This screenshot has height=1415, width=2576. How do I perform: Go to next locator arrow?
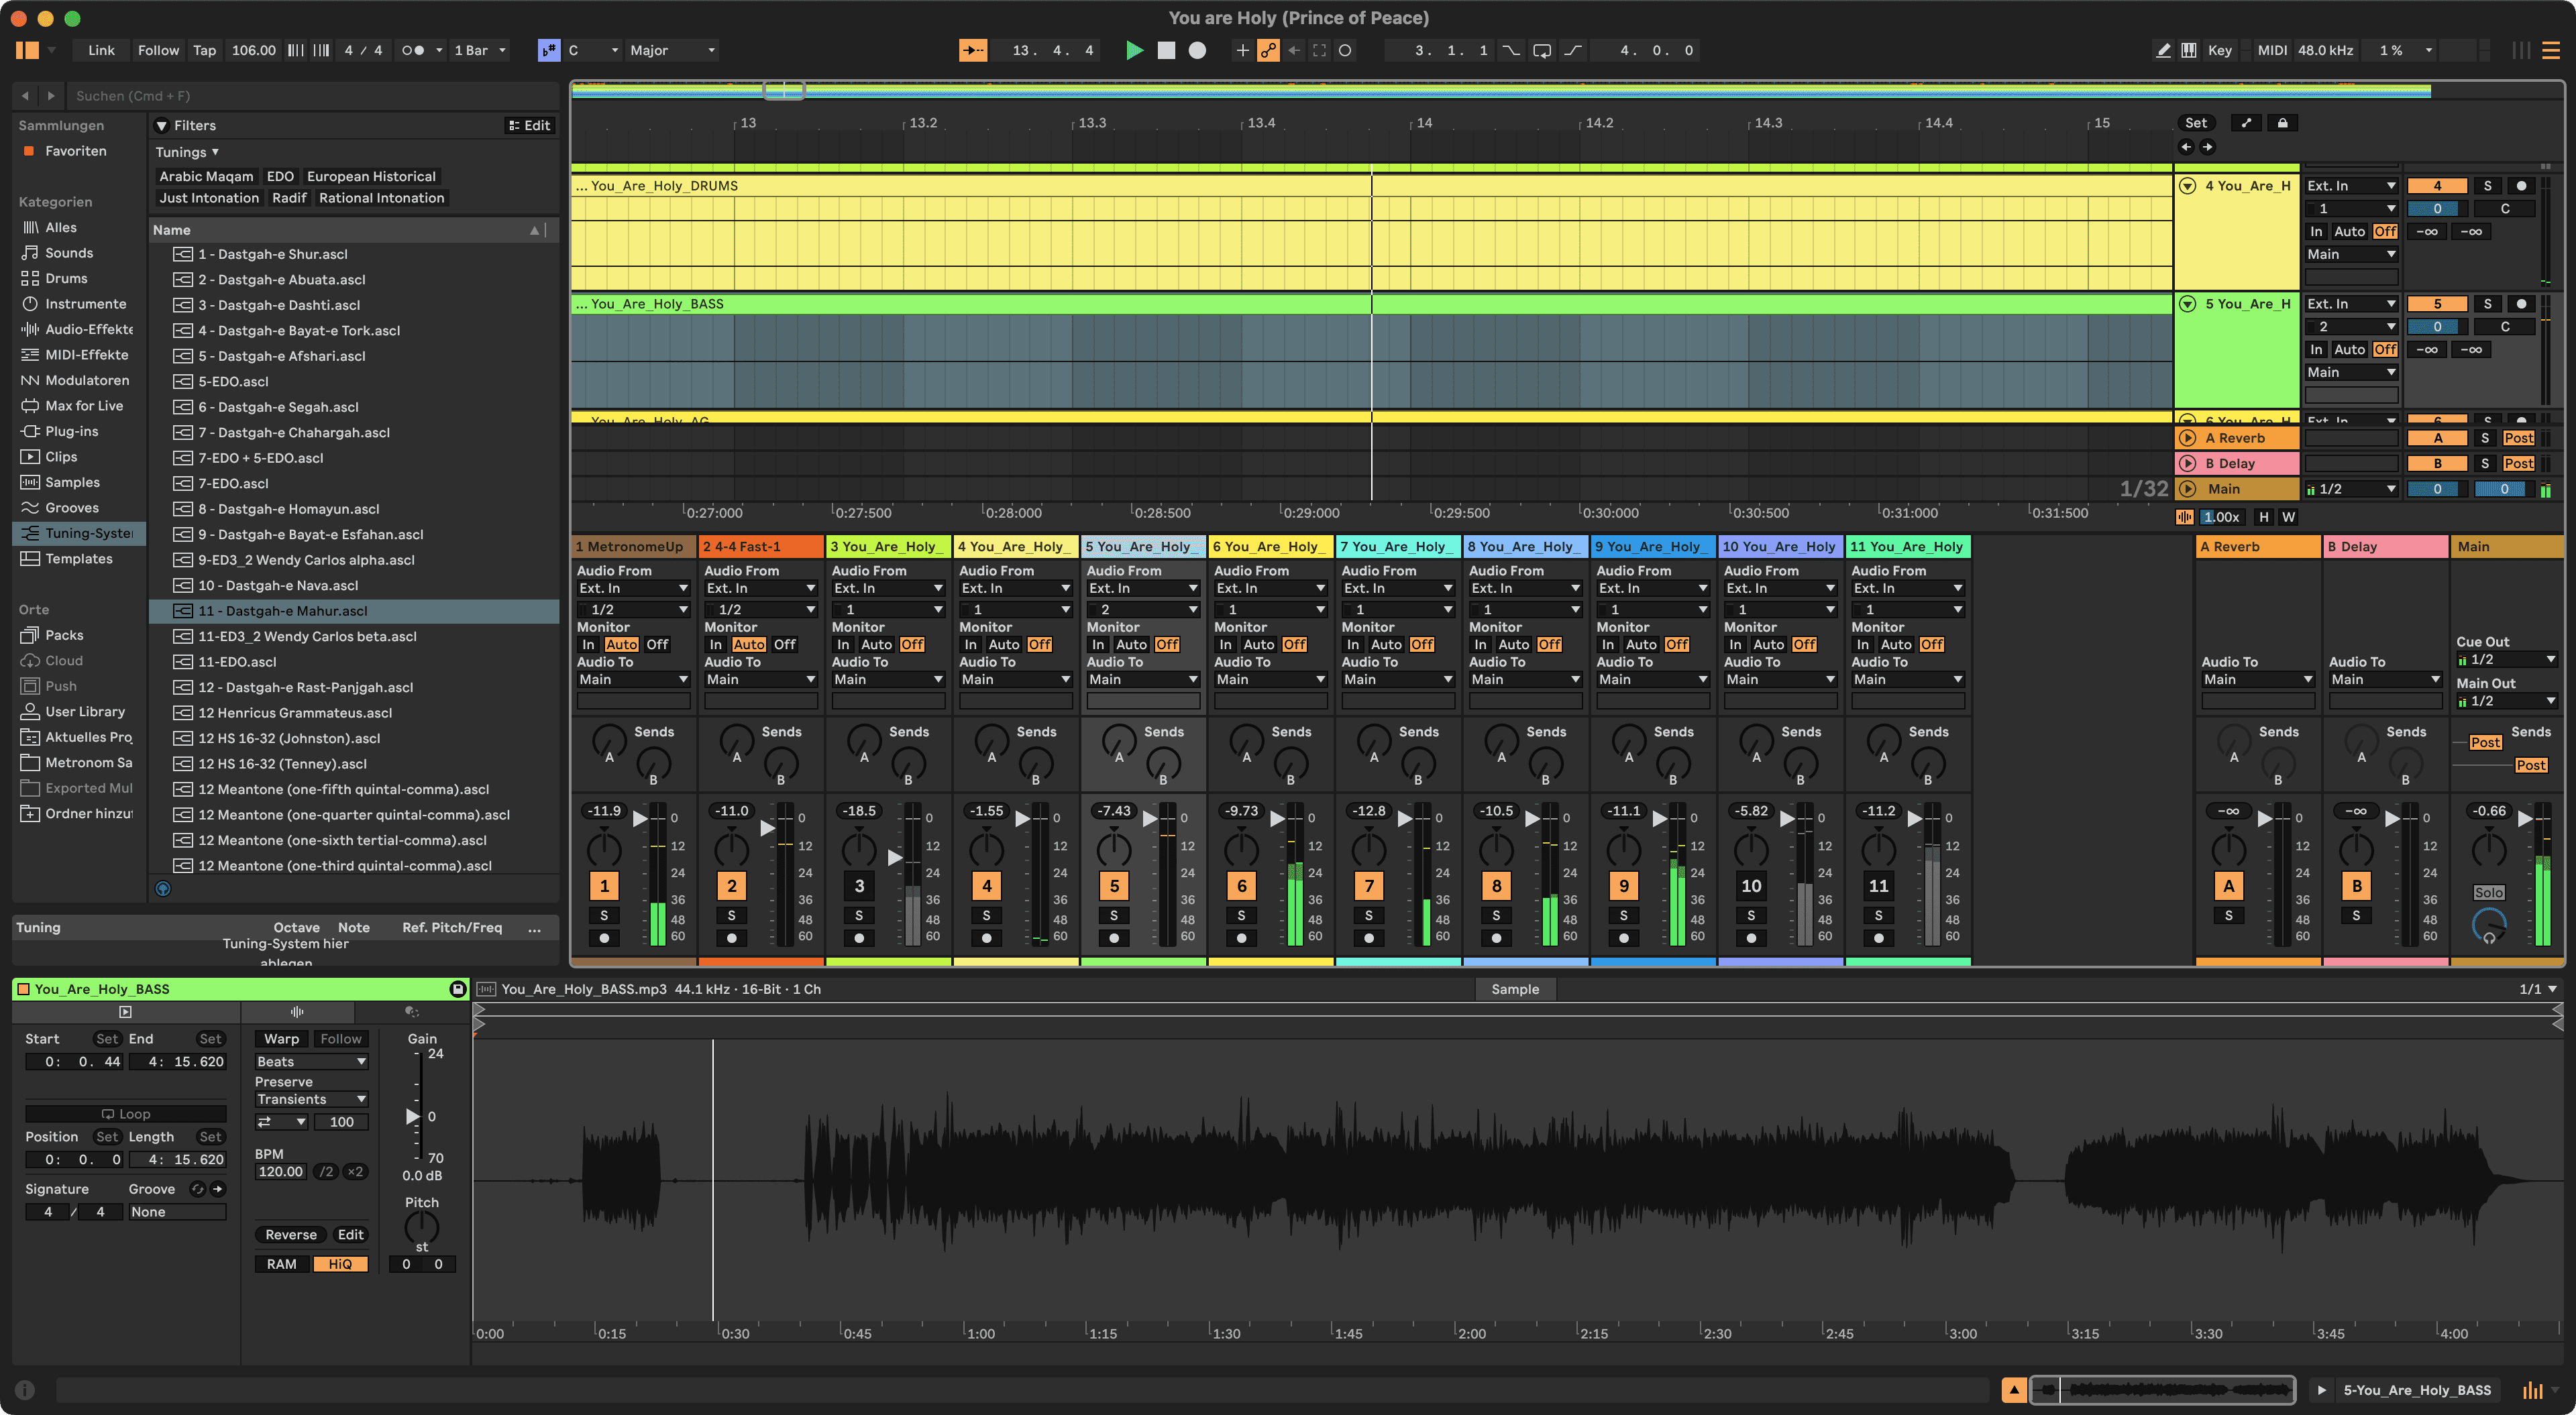coord(2207,147)
